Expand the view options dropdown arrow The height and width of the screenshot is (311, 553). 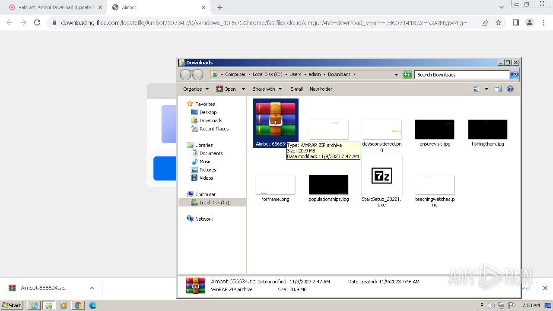486,89
